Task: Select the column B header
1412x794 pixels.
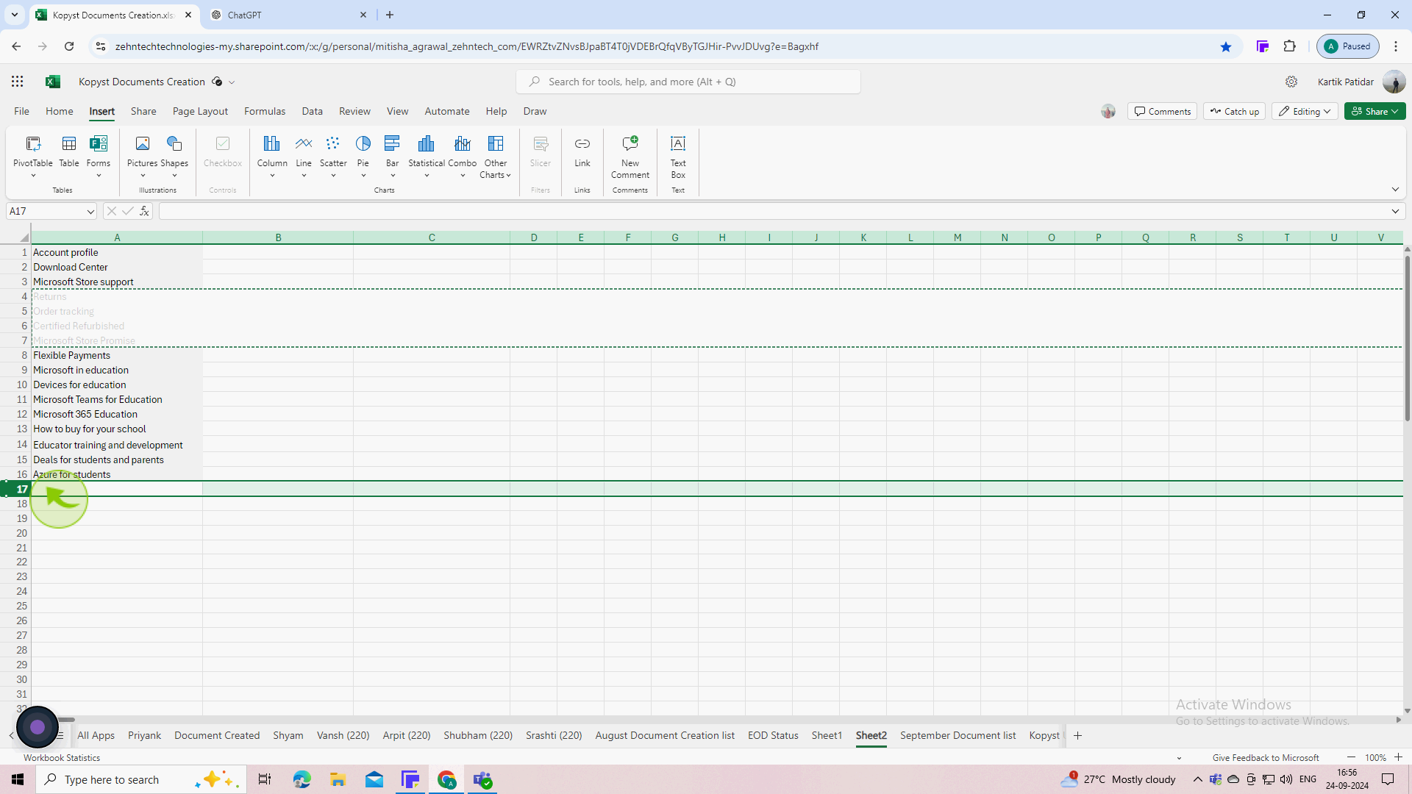Action: coord(278,237)
